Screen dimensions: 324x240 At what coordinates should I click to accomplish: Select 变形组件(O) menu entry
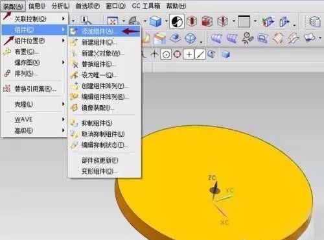click(104, 171)
